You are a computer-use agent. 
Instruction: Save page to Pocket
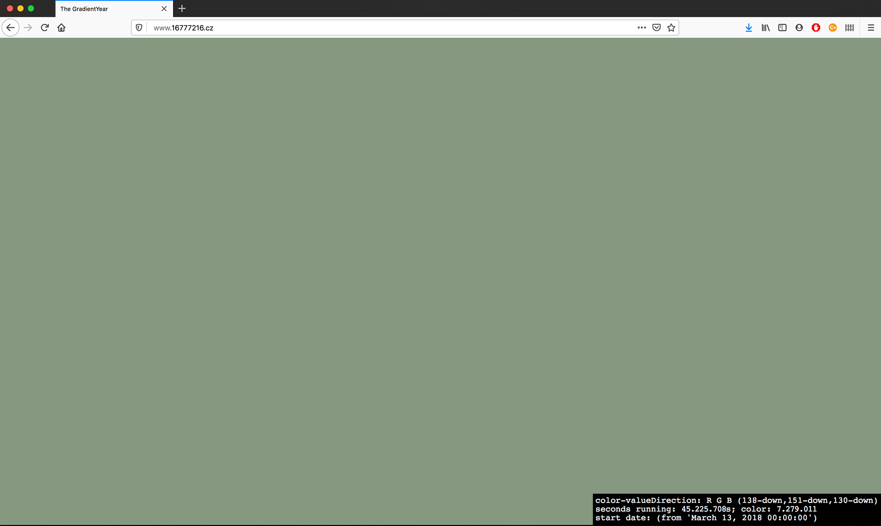[x=657, y=28]
